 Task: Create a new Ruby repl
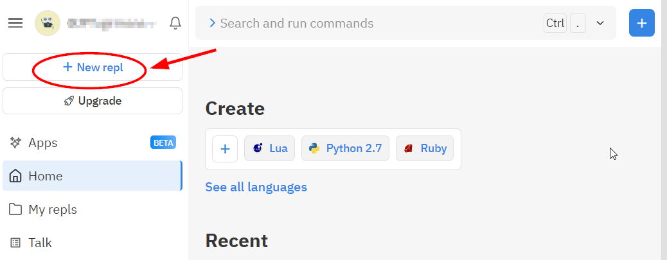point(425,148)
